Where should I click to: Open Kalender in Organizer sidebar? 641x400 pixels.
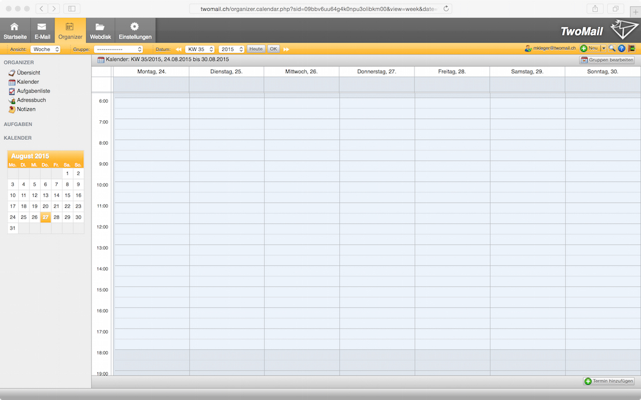pos(28,82)
